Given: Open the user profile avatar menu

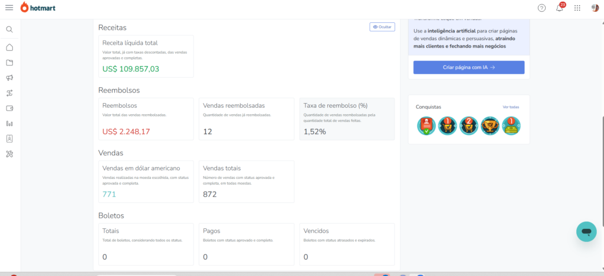Looking at the screenshot, I should click(595, 8).
